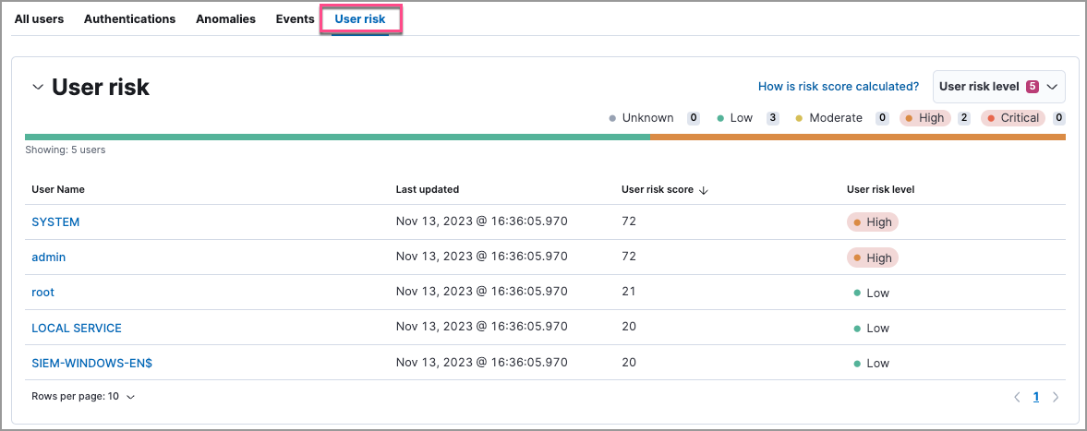Click the Moderate legend indicator
This screenshot has height=431, width=1087.
coord(829,118)
